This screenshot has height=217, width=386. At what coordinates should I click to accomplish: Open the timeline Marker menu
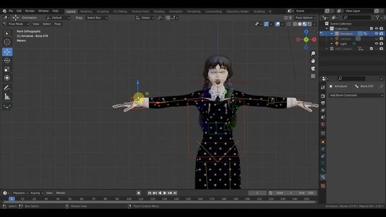(60, 193)
